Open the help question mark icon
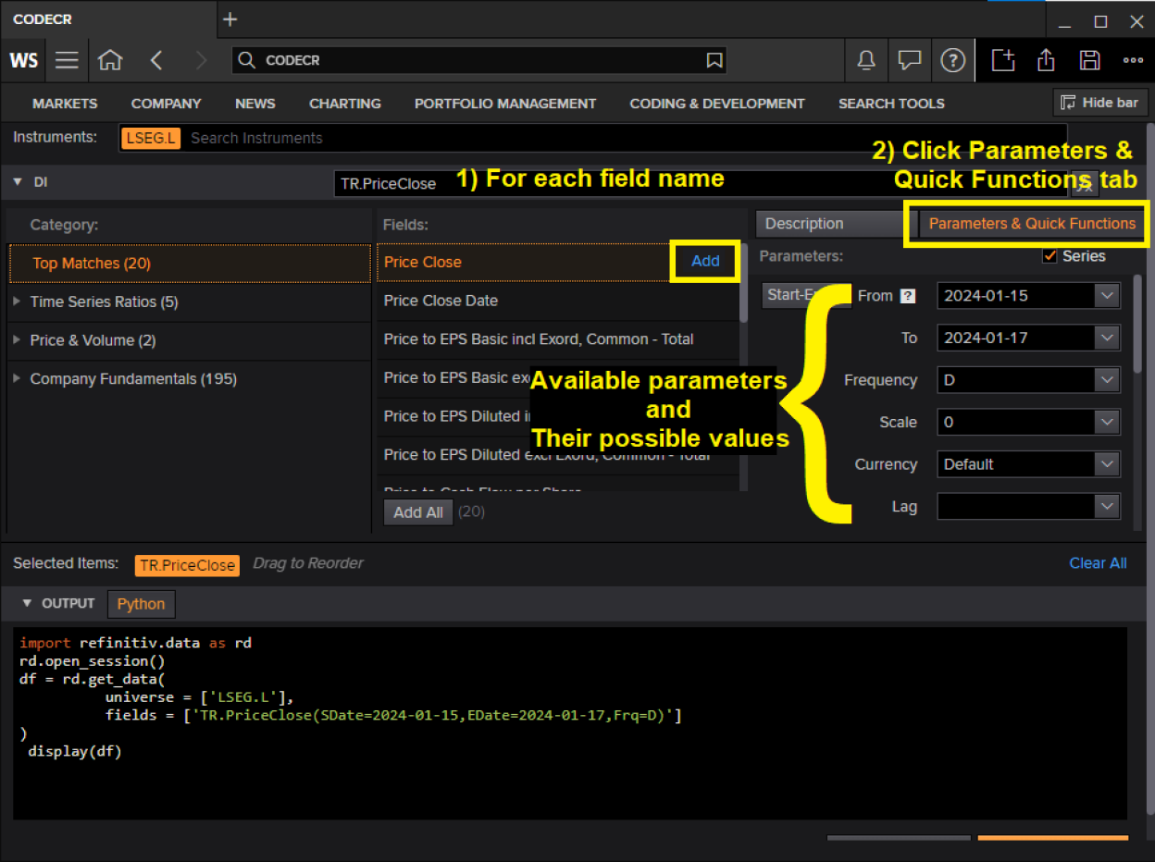The height and width of the screenshot is (862, 1155). click(952, 60)
